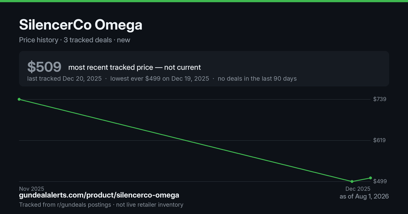Select the latest $509 data point
This screenshot has height=214, width=408.
coord(370,178)
